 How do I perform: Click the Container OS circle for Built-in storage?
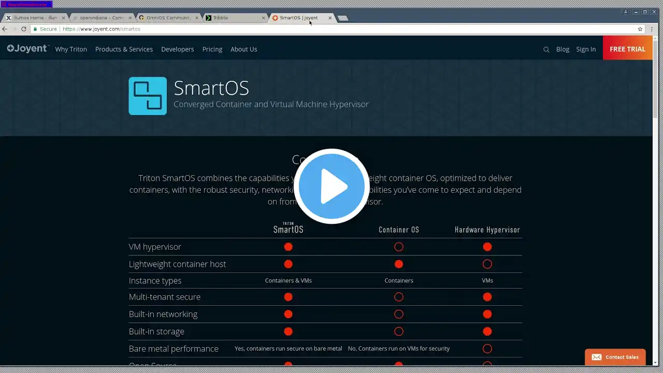coord(399,332)
